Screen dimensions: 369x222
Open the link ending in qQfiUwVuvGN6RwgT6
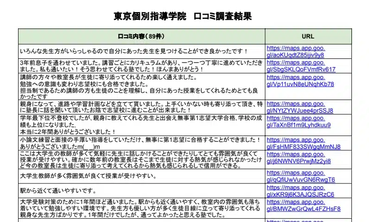pyautogui.click(x=301, y=176)
